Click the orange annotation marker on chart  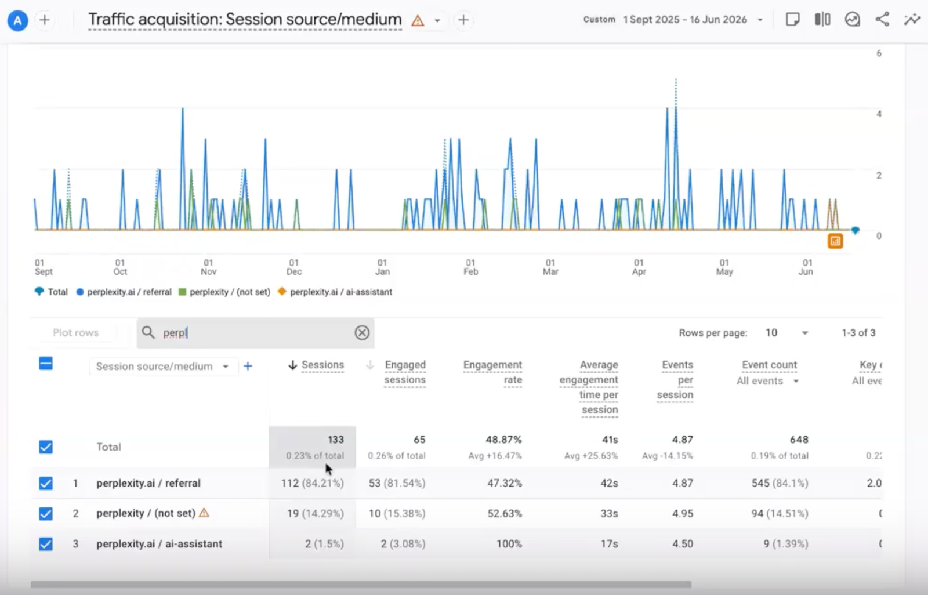click(x=835, y=241)
